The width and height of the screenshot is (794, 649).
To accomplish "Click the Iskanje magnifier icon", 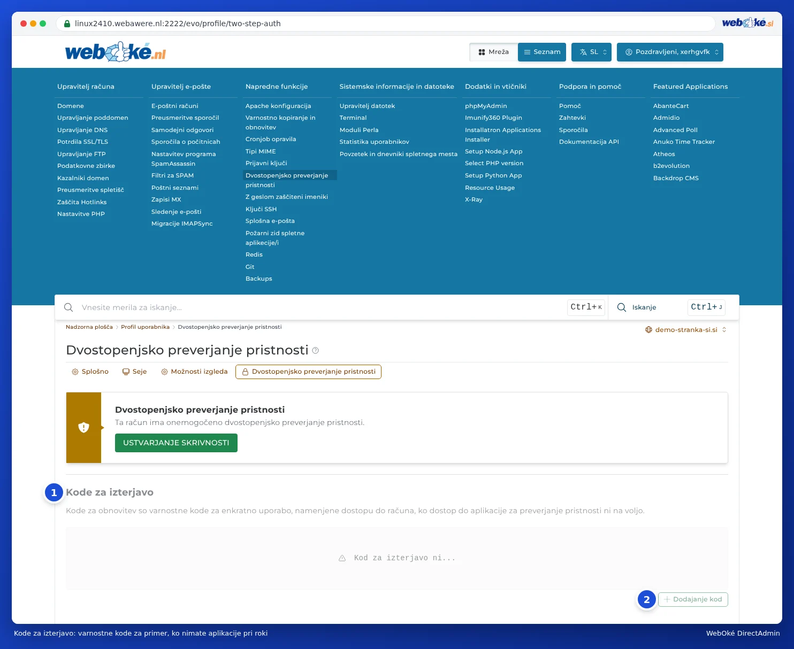I will (x=622, y=307).
